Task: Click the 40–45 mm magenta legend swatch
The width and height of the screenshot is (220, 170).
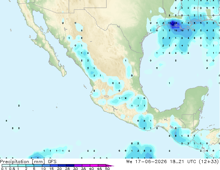Action: pyautogui.click(x=94, y=165)
